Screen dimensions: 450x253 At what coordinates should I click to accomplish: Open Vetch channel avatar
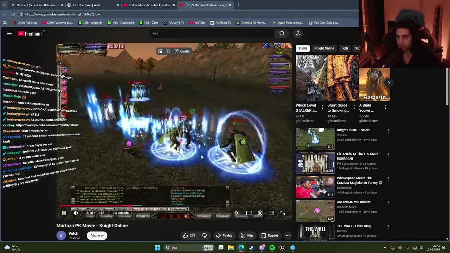[61, 235]
